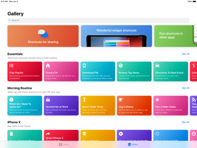Show all iPhone X shortcuts via See All

(x=185, y=122)
